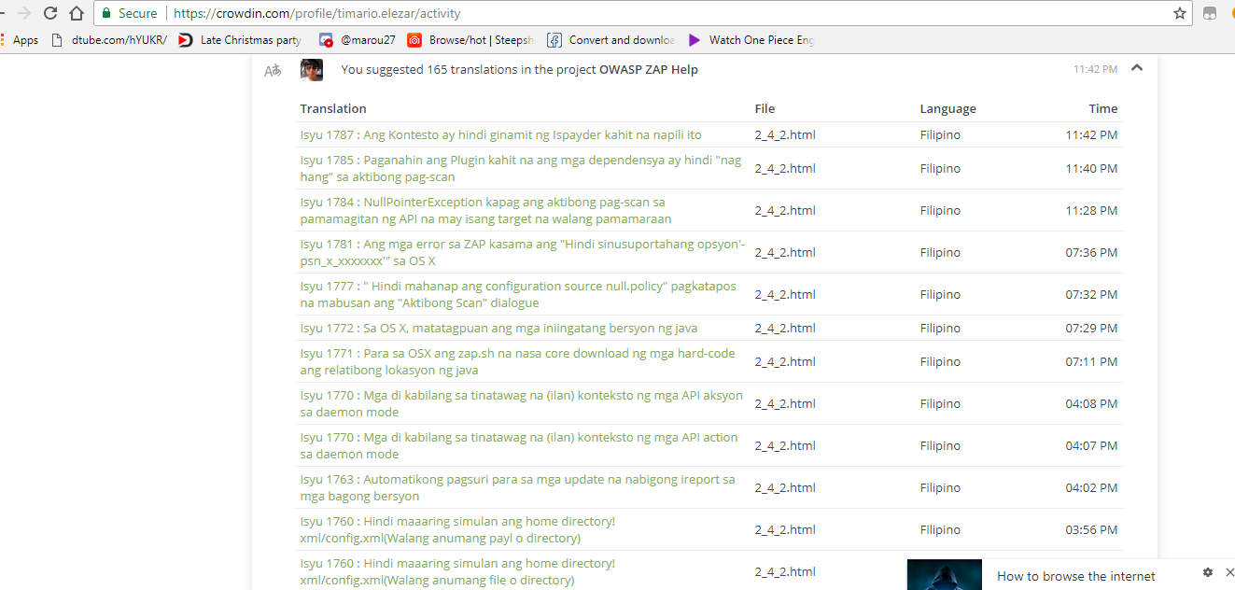Viewport: 1235px width, 590px height.
Task: Reload the current page
Action: (x=50, y=13)
